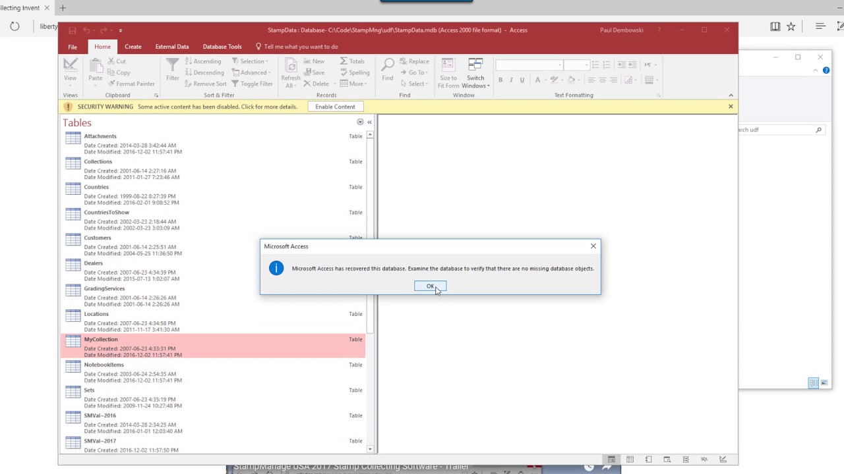Click the Size to Fit Form icon
Viewport: 844px width, 474px height.
pyautogui.click(x=448, y=65)
